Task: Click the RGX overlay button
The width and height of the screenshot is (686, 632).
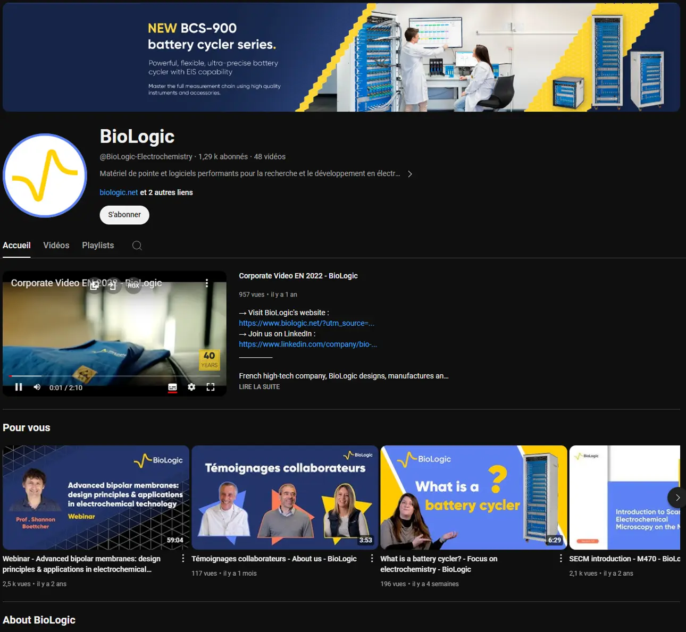Action: (x=133, y=285)
